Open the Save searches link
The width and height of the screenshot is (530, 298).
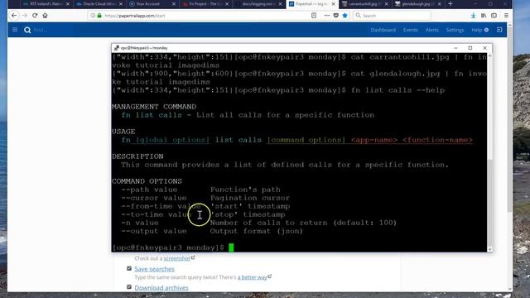click(155, 269)
